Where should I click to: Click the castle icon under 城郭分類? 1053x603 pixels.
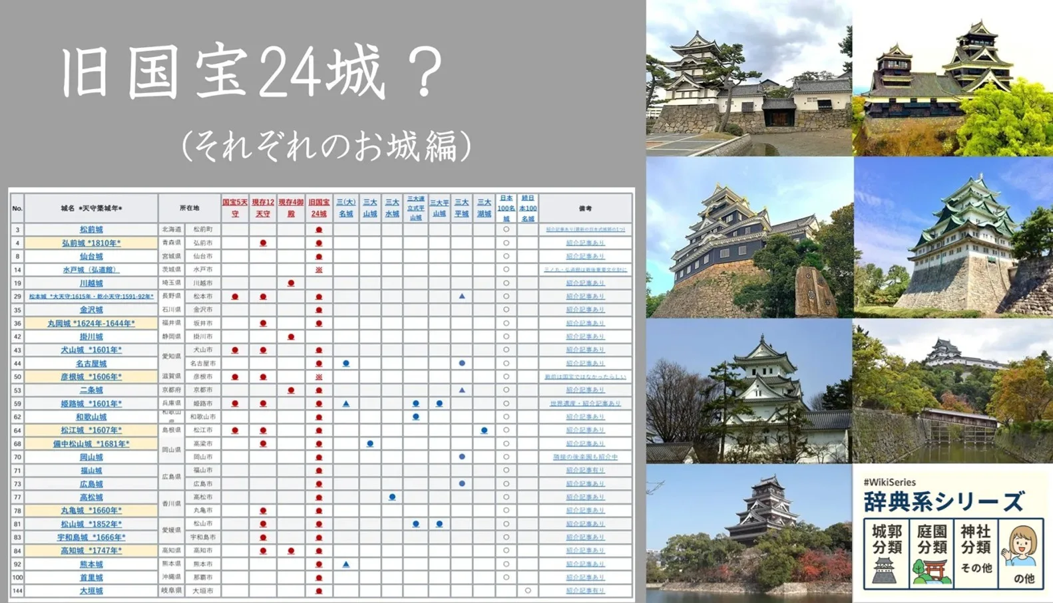coord(885,570)
